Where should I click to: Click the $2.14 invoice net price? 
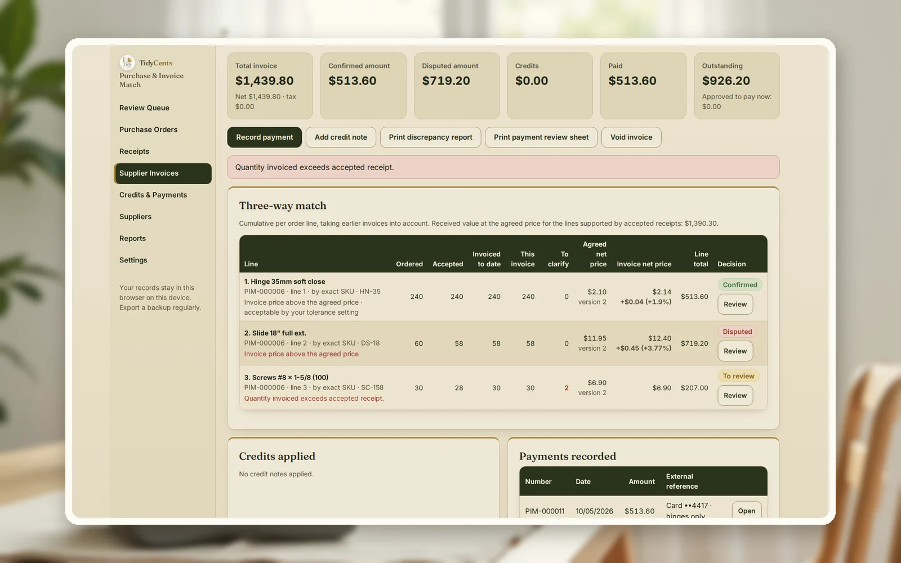pyautogui.click(x=662, y=292)
